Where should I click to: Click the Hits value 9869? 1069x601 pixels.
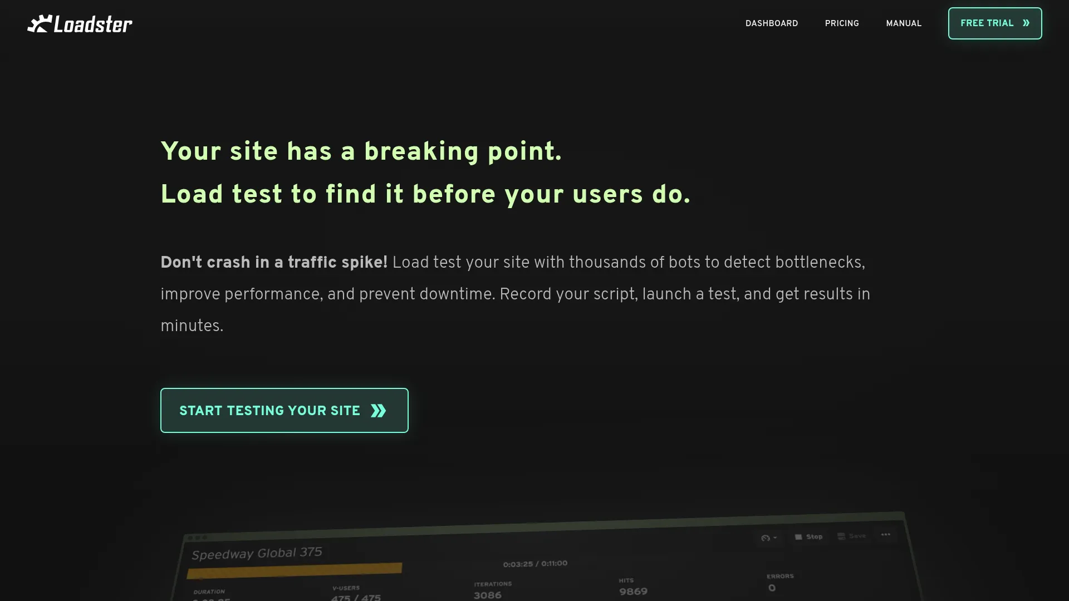633,592
